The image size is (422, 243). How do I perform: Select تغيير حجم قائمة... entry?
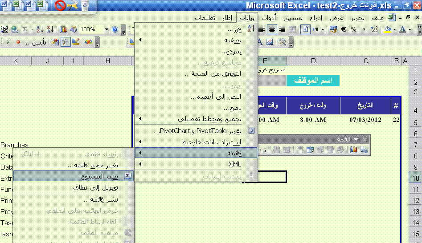pos(73,165)
